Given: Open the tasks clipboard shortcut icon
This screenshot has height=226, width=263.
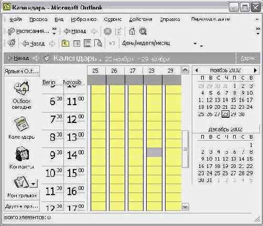Looking at the screenshot, I should tap(21, 182).
